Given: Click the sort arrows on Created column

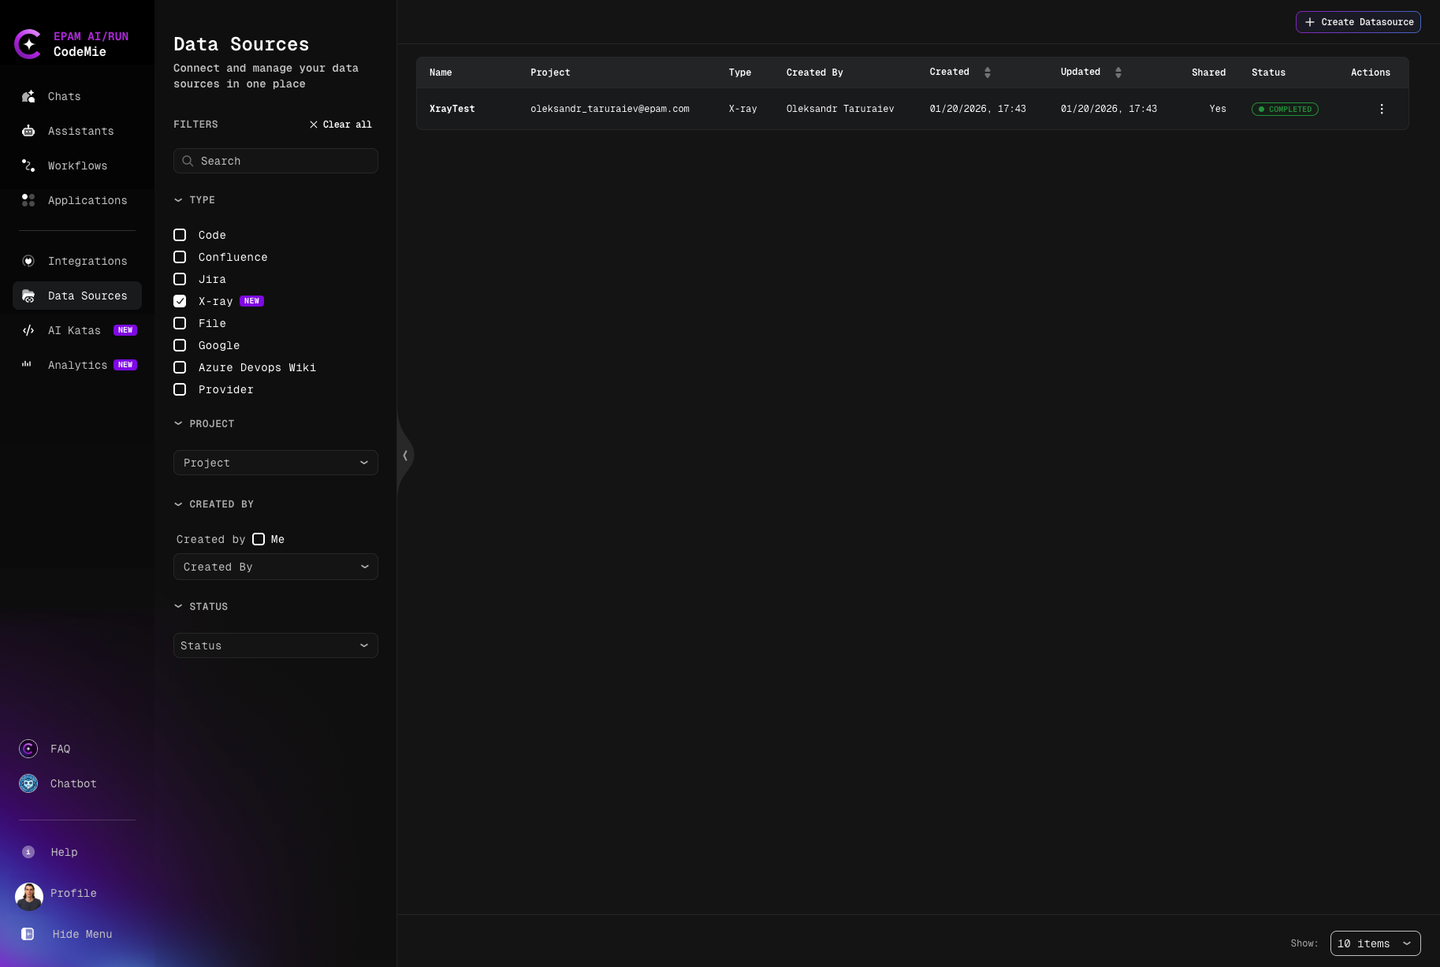Looking at the screenshot, I should click(x=987, y=73).
